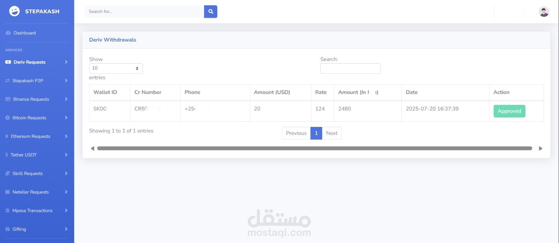Click the Mpesa Transactions bank icon
This screenshot has width=559, height=243.
click(x=7, y=210)
